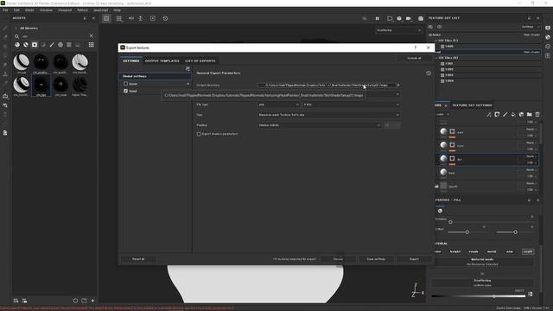Click the output directory path field
The width and height of the screenshot is (553, 311).
[x=327, y=85]
